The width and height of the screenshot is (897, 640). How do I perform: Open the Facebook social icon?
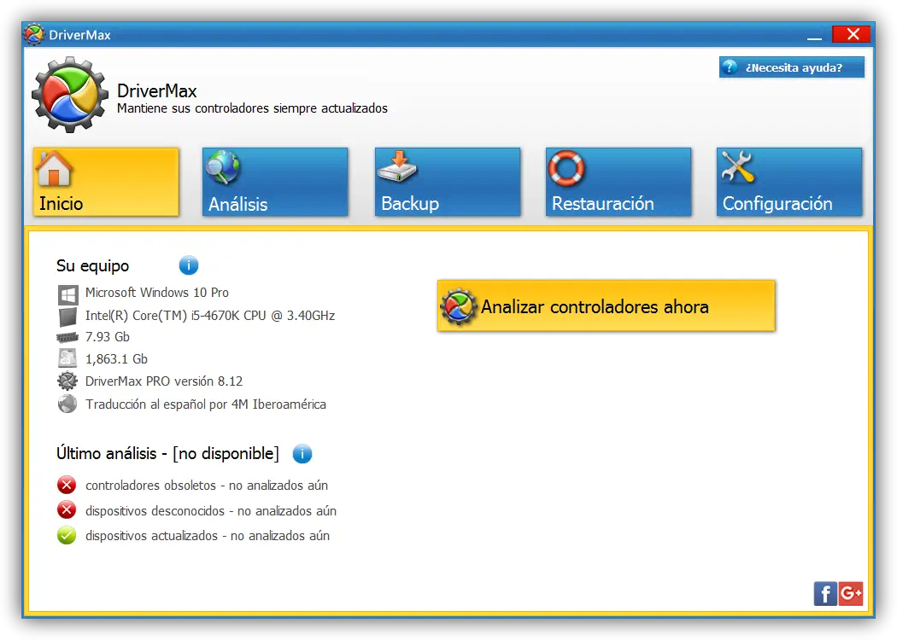(x=825, y=594)
